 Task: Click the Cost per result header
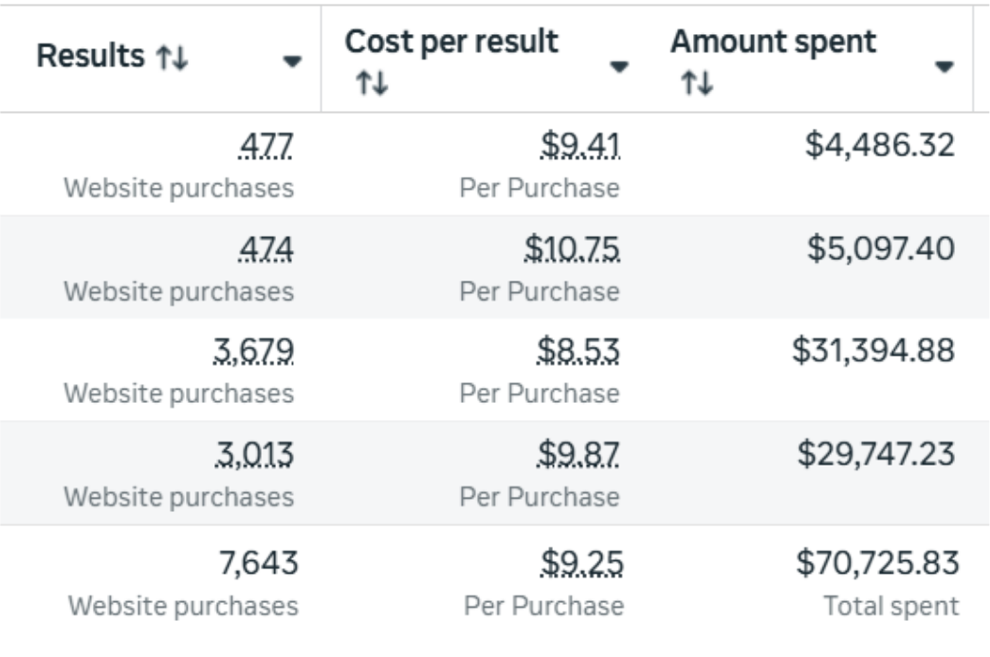(450, 43)
